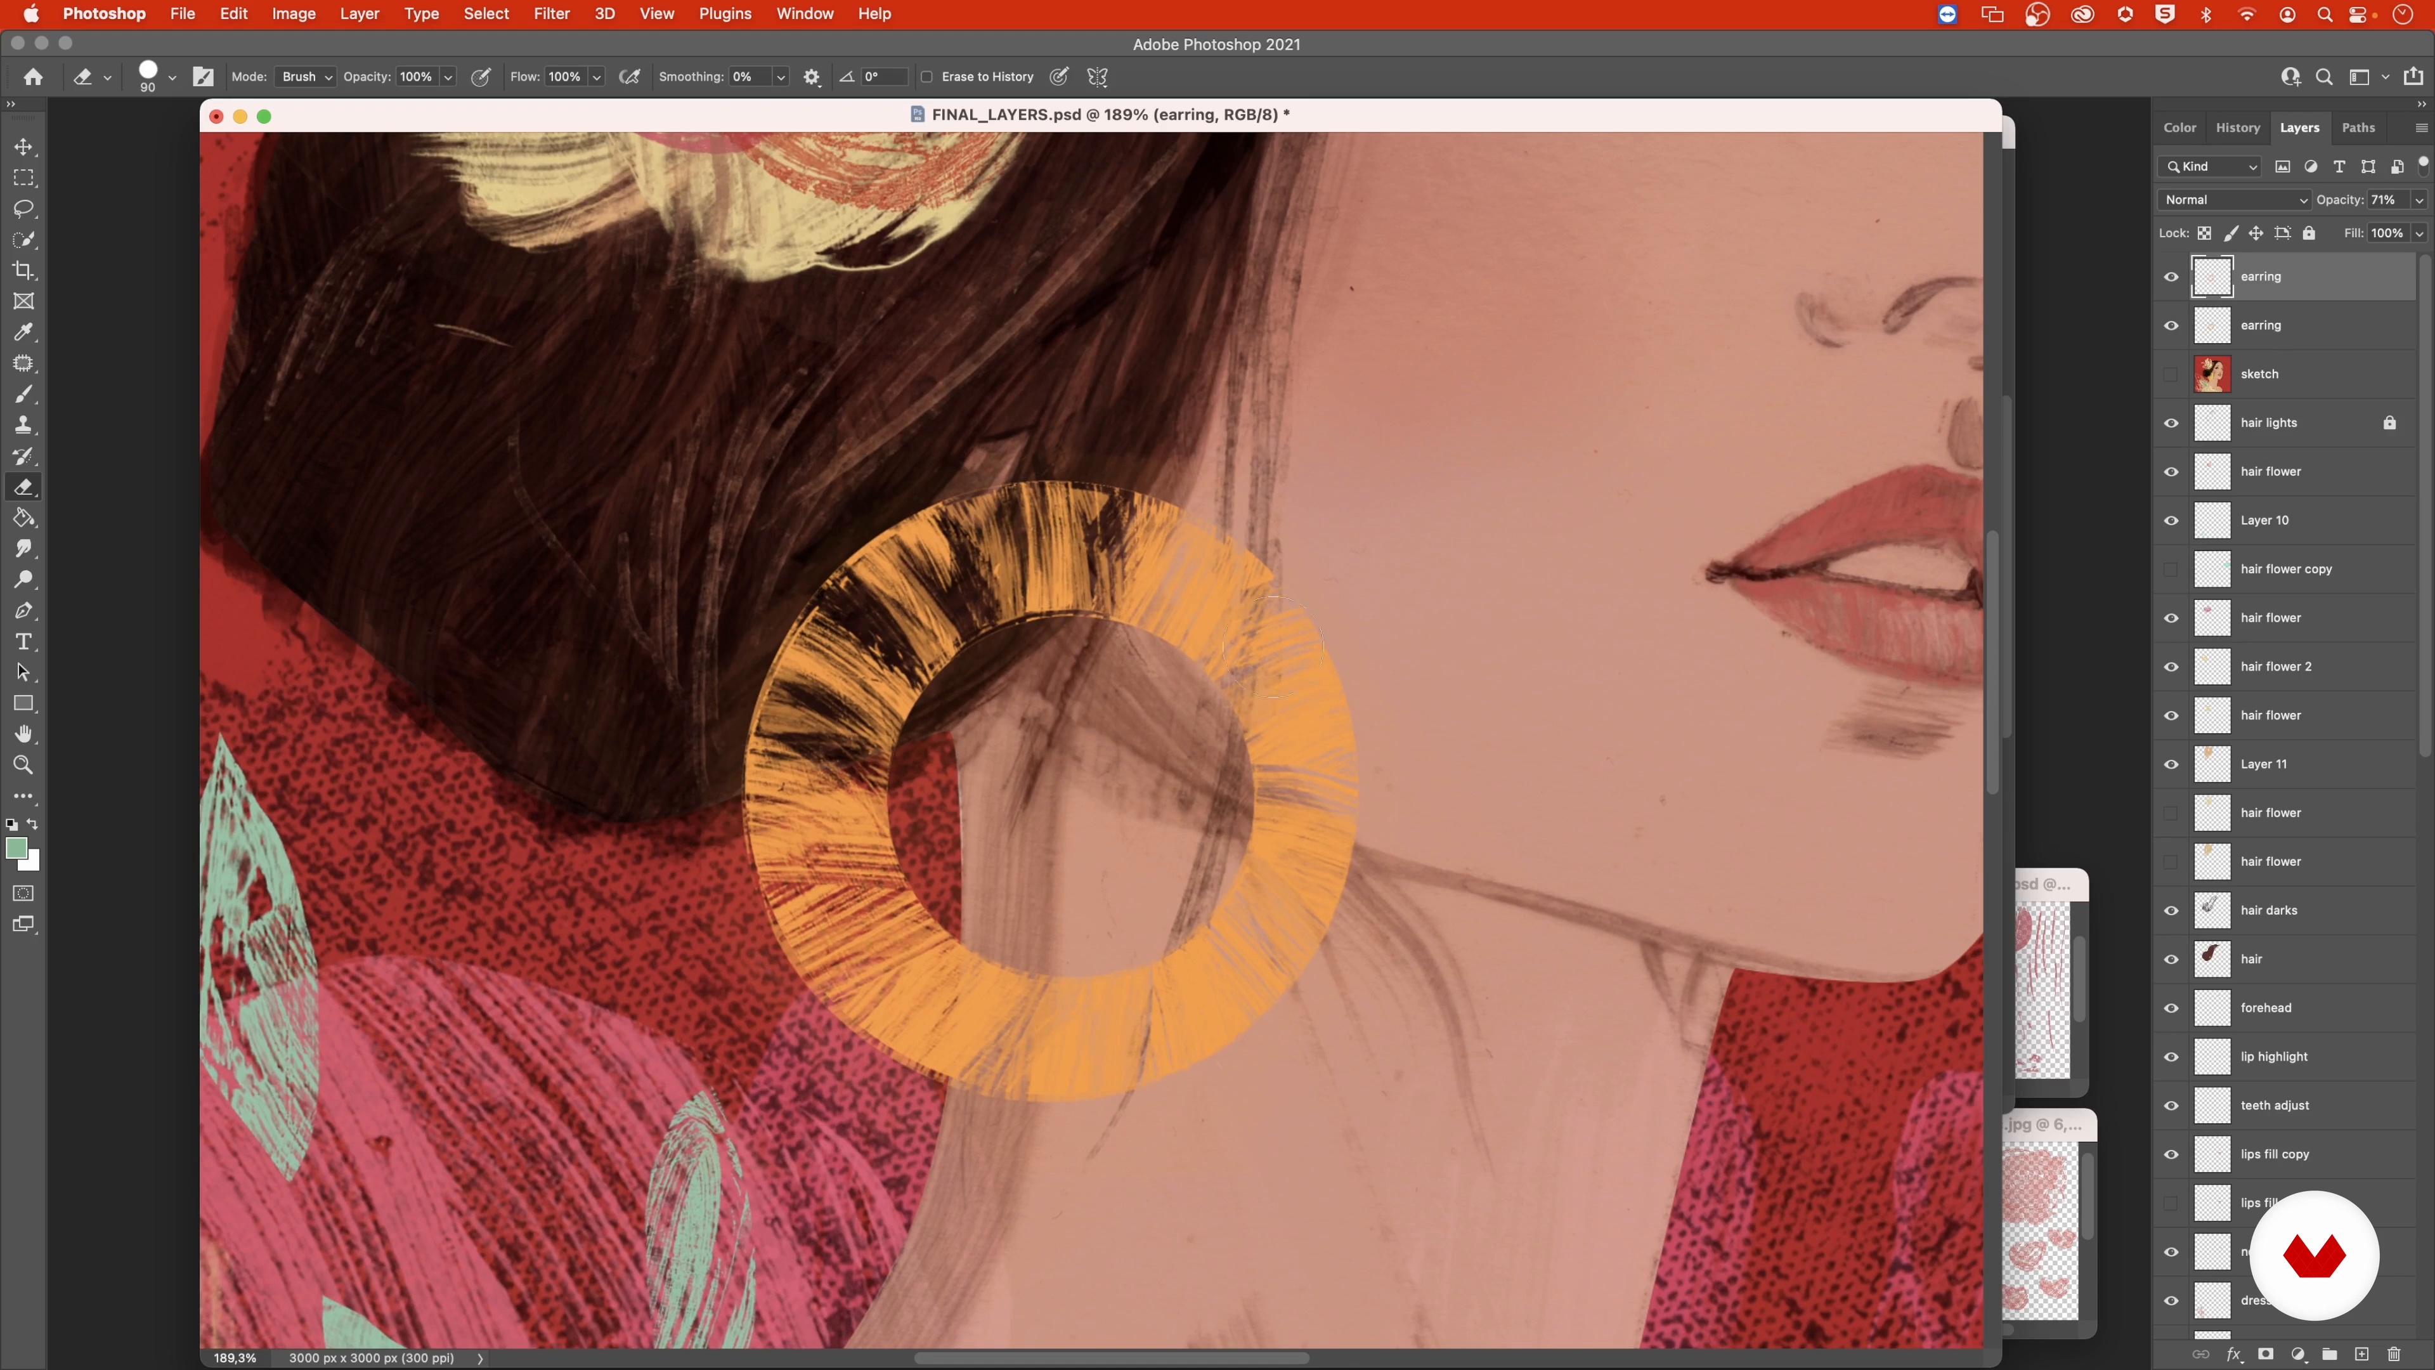
Task: Go to Photoshop Home screen
Action: 33,77
